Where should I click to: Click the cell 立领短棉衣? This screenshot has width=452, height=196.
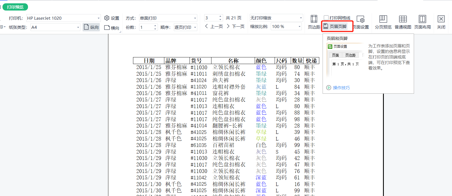226,177
